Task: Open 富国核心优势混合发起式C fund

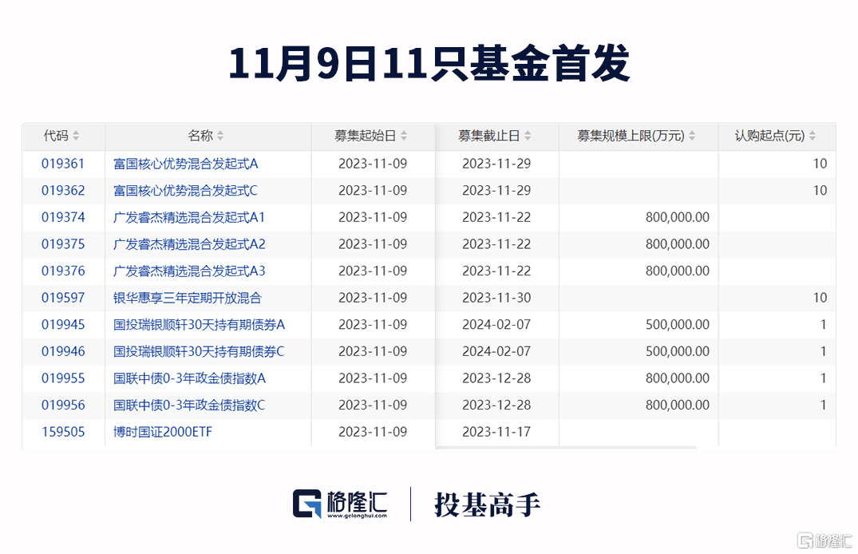Action: 185,191
